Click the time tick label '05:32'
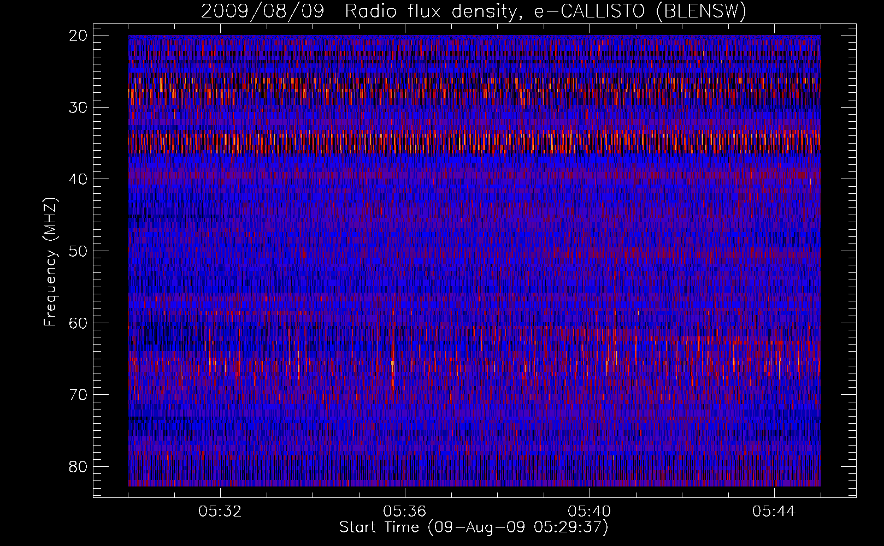Screen dimensions: 884x546 (220, 512)
